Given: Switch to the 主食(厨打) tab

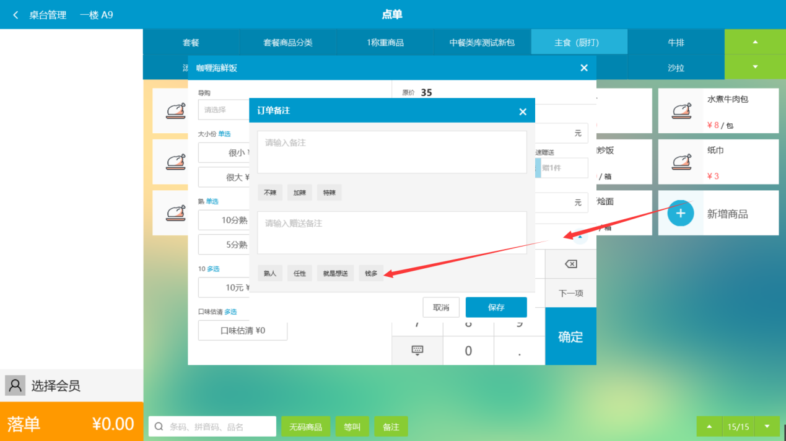Looking at the screenshot, I should point(580,42).
